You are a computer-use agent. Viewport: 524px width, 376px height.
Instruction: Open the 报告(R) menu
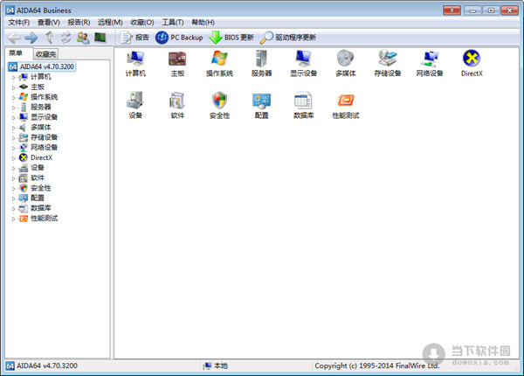(79, 23)
